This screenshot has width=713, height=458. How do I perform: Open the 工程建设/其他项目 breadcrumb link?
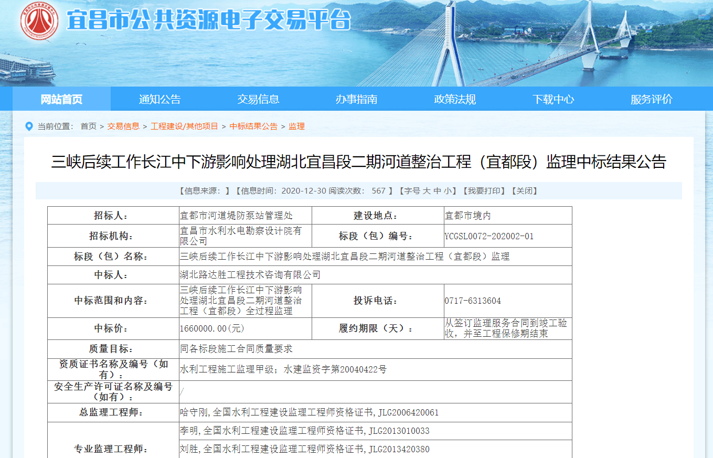pyautogui.click(x=184, y=126)
